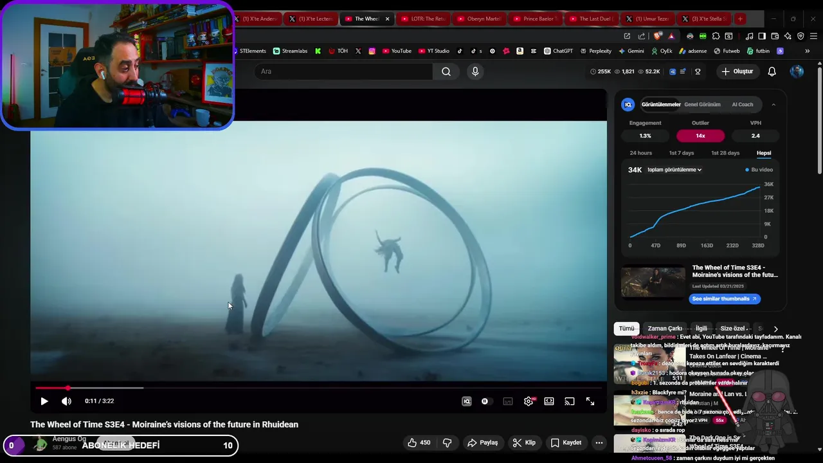Open more actions three-dot menu below video
The height and width of the screenshot is (463, 823).
coord(599,442)
